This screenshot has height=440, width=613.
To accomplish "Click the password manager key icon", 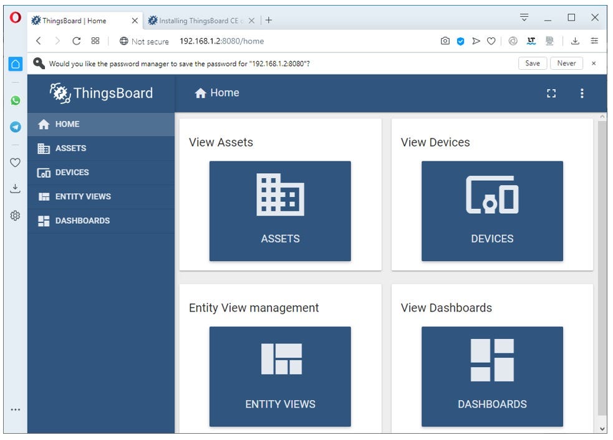I will [39, 64].
